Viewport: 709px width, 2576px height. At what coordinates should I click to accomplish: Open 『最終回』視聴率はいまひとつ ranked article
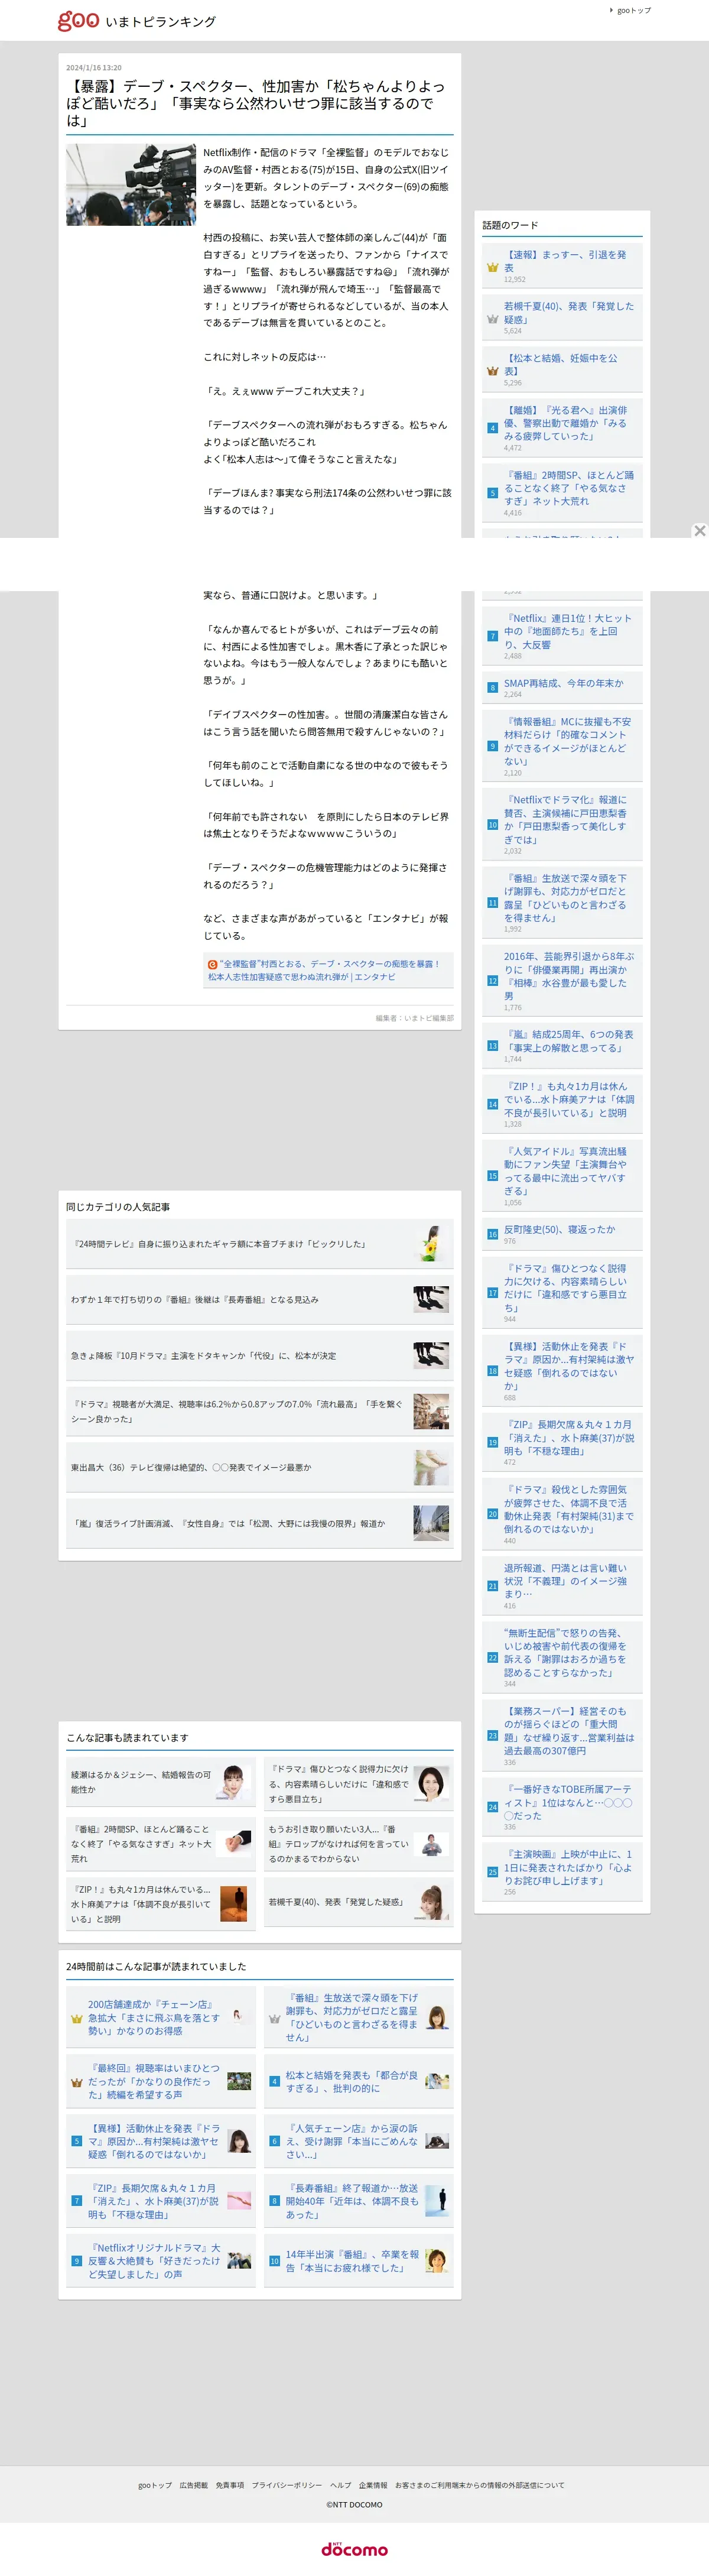161,2081
